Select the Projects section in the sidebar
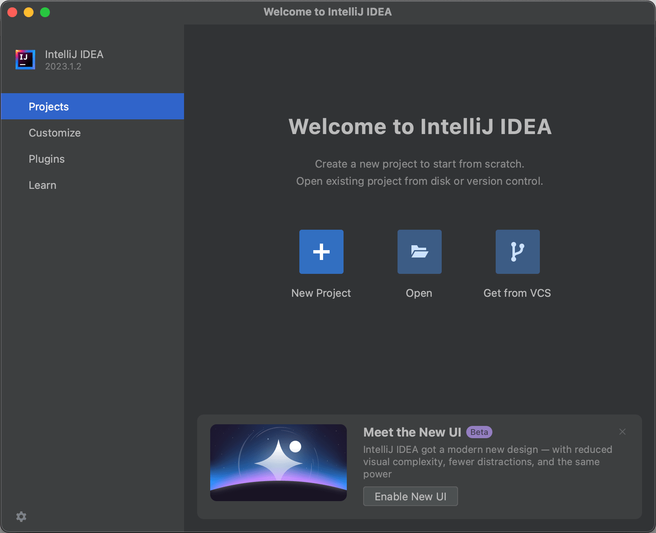The width and height of the screenshot is (656, 533). 48,106
